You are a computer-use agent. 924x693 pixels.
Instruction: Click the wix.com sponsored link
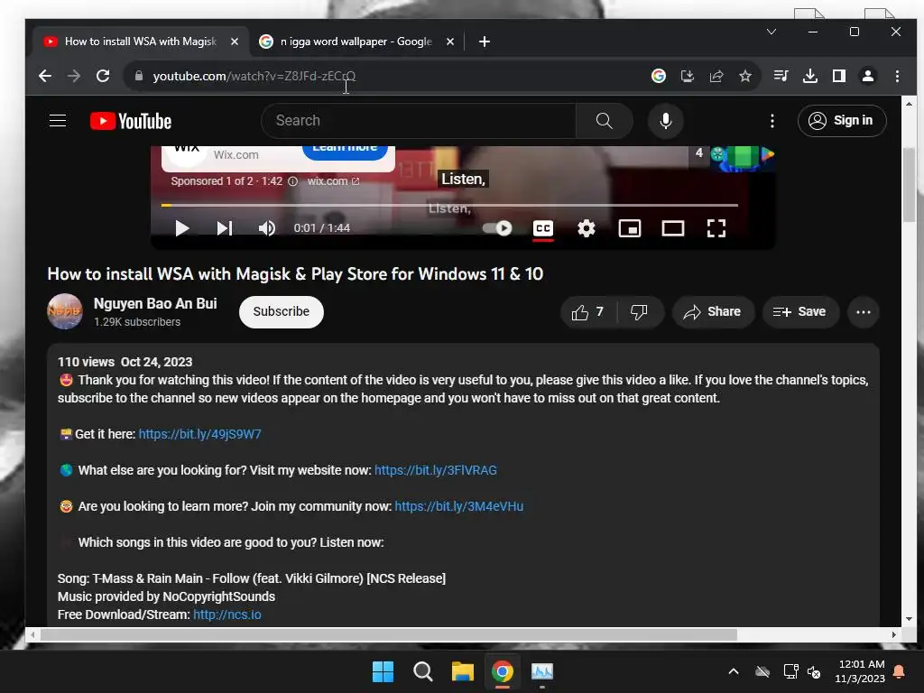pyautogui.click(x=333, y=180)
